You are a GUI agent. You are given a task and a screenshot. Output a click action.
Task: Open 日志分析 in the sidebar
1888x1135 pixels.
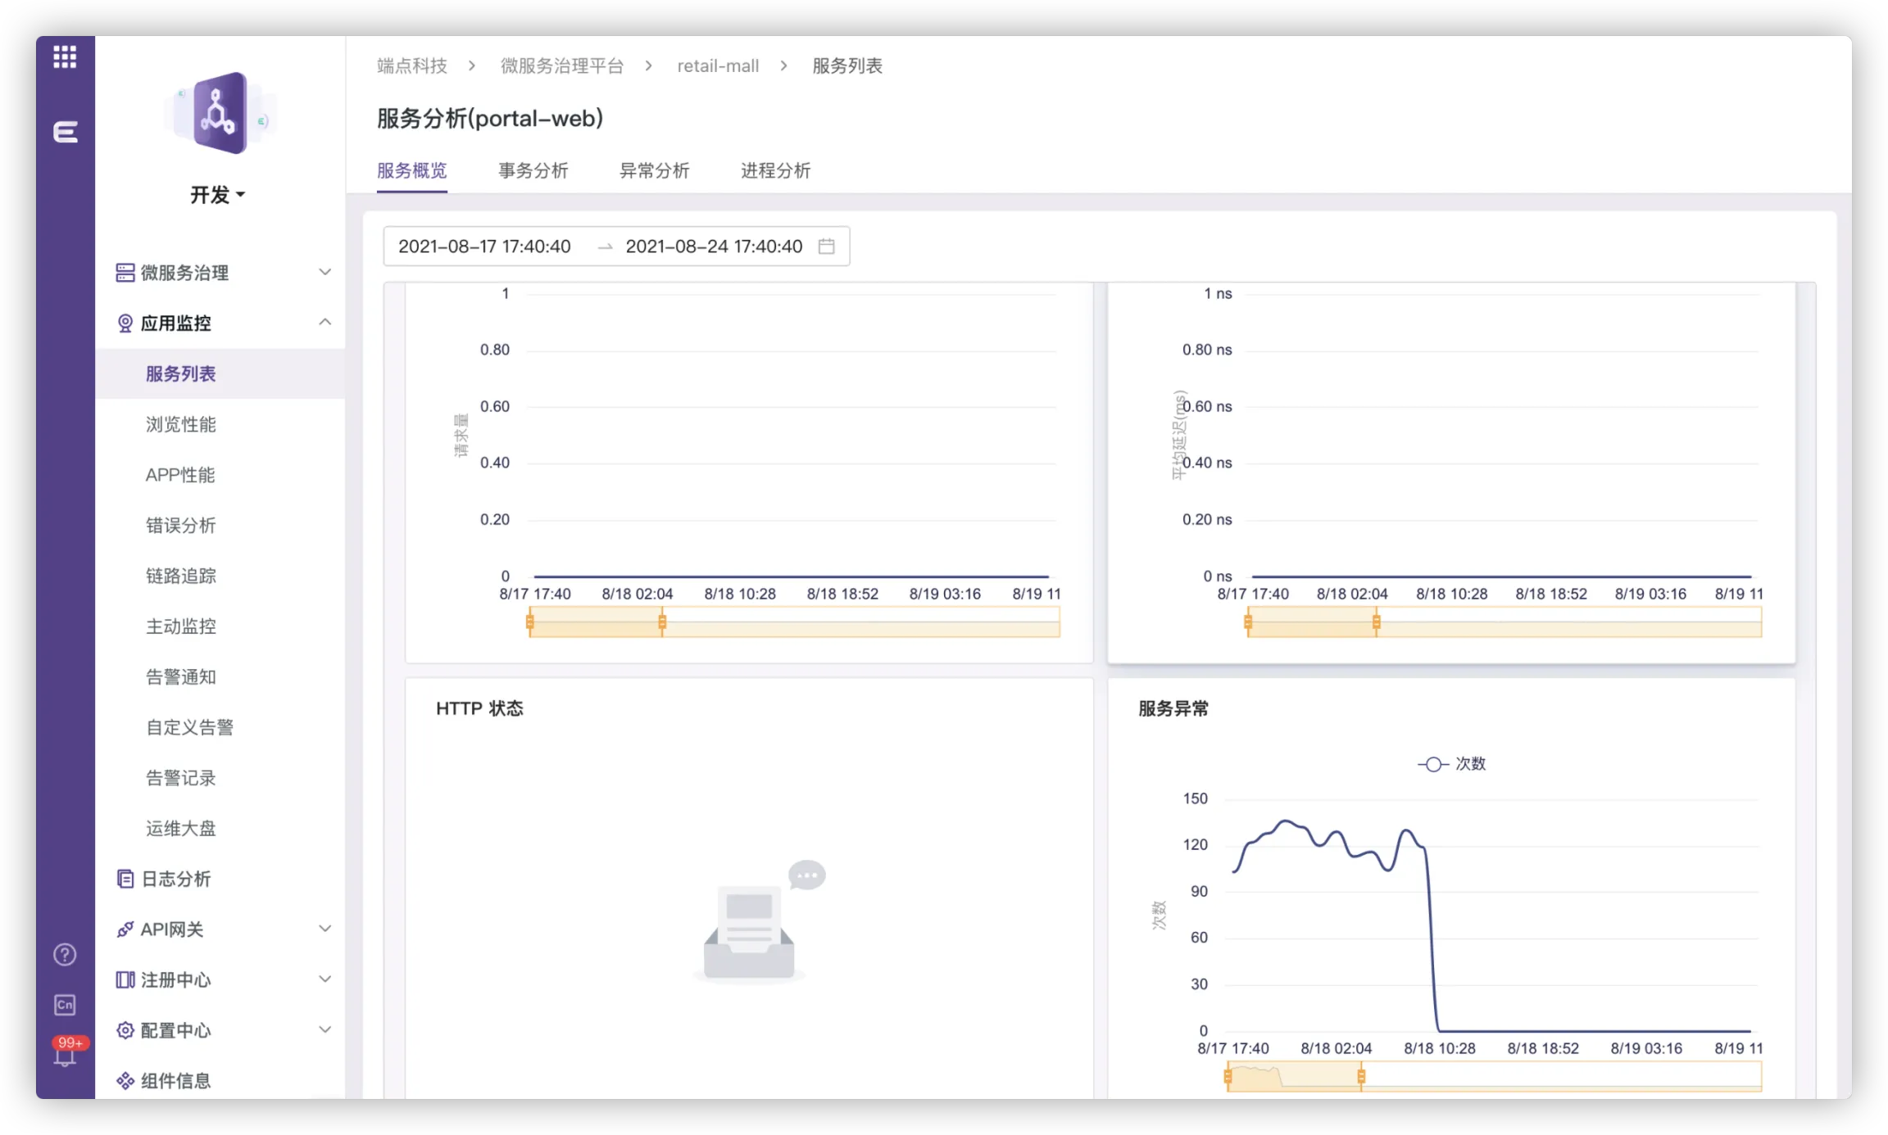coord(175,879)
